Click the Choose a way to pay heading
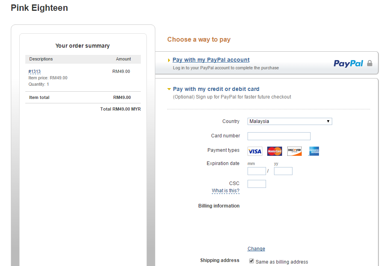 click(199, 40)
